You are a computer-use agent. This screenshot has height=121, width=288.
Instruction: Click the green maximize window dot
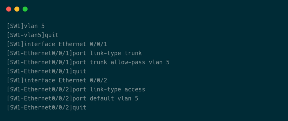point(25,9)
